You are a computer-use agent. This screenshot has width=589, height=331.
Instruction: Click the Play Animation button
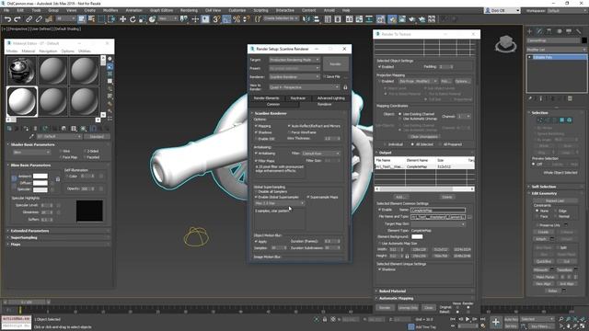click(x=468, y=319)
